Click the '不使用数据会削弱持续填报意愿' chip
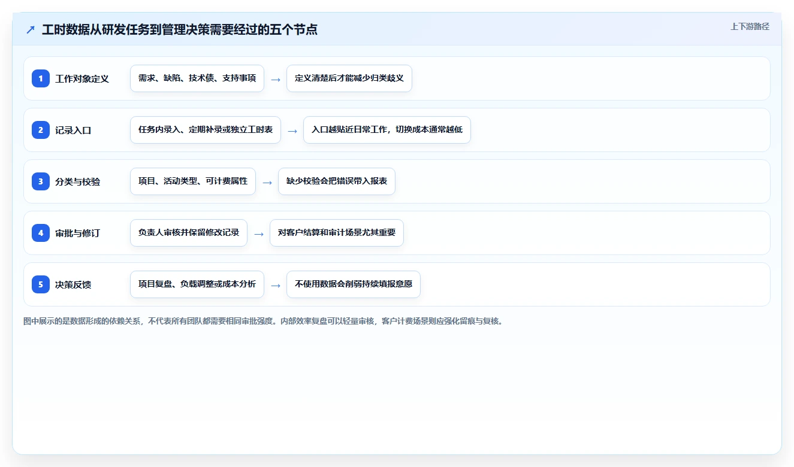The height and width of the screenshot is (467, 794). point(354,284)
